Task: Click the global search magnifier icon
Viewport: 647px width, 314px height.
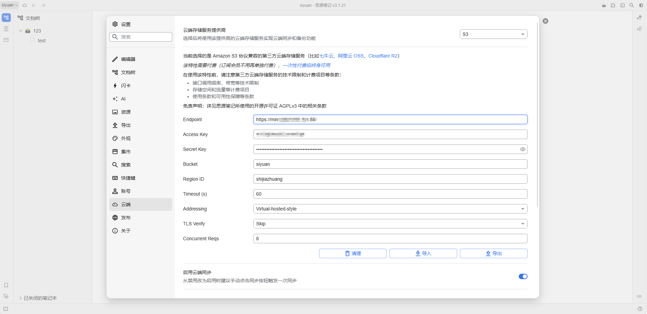Action: coord(631,5)
